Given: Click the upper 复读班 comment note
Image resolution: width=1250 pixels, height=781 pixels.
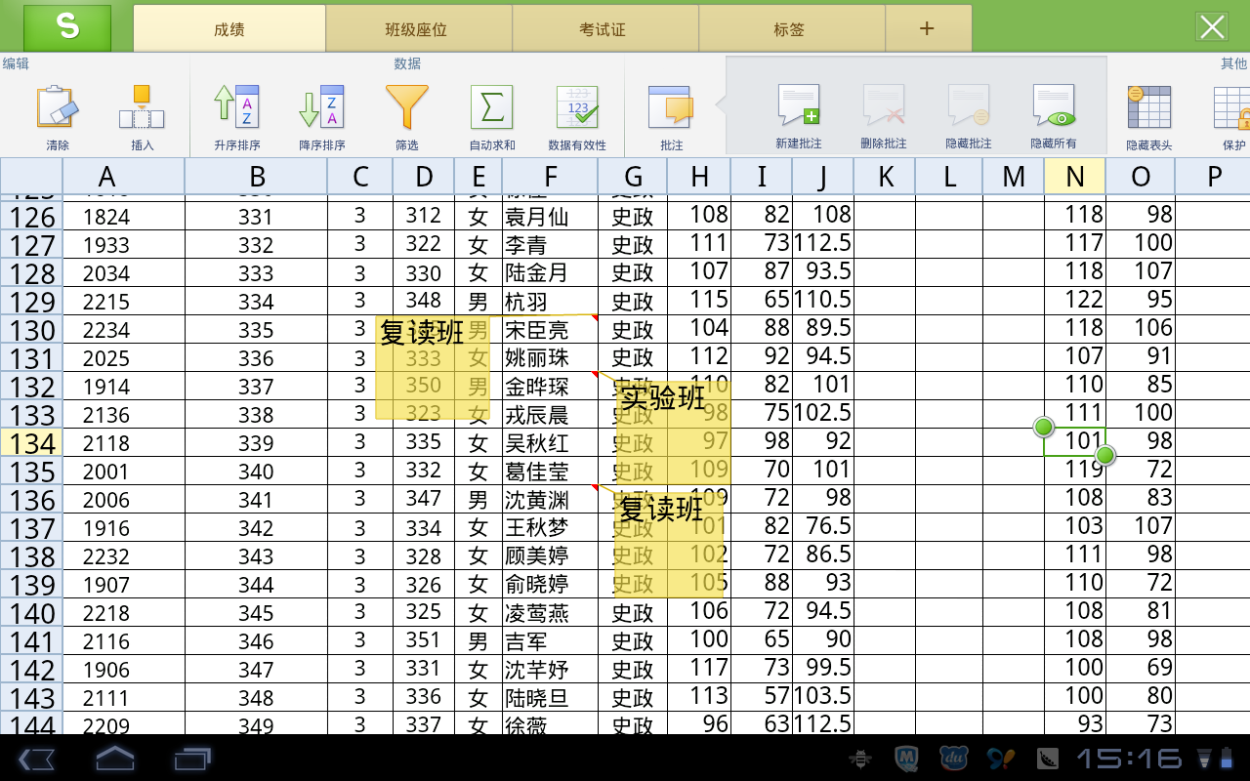Looking at the screenshot, I should [434, 367].
